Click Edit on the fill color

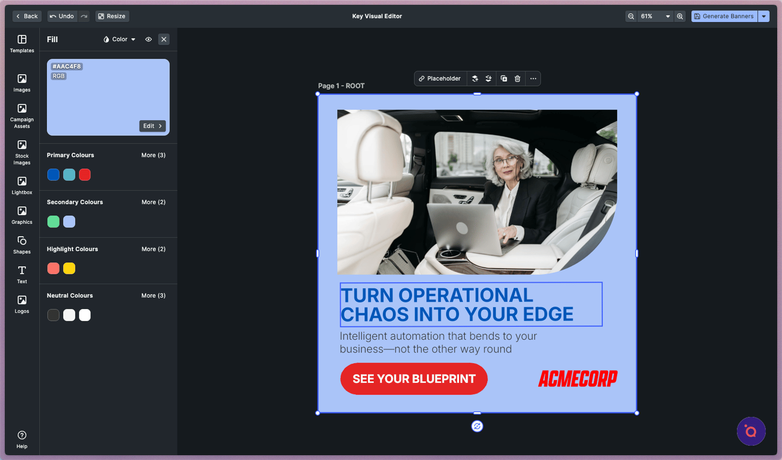[152, 126]
